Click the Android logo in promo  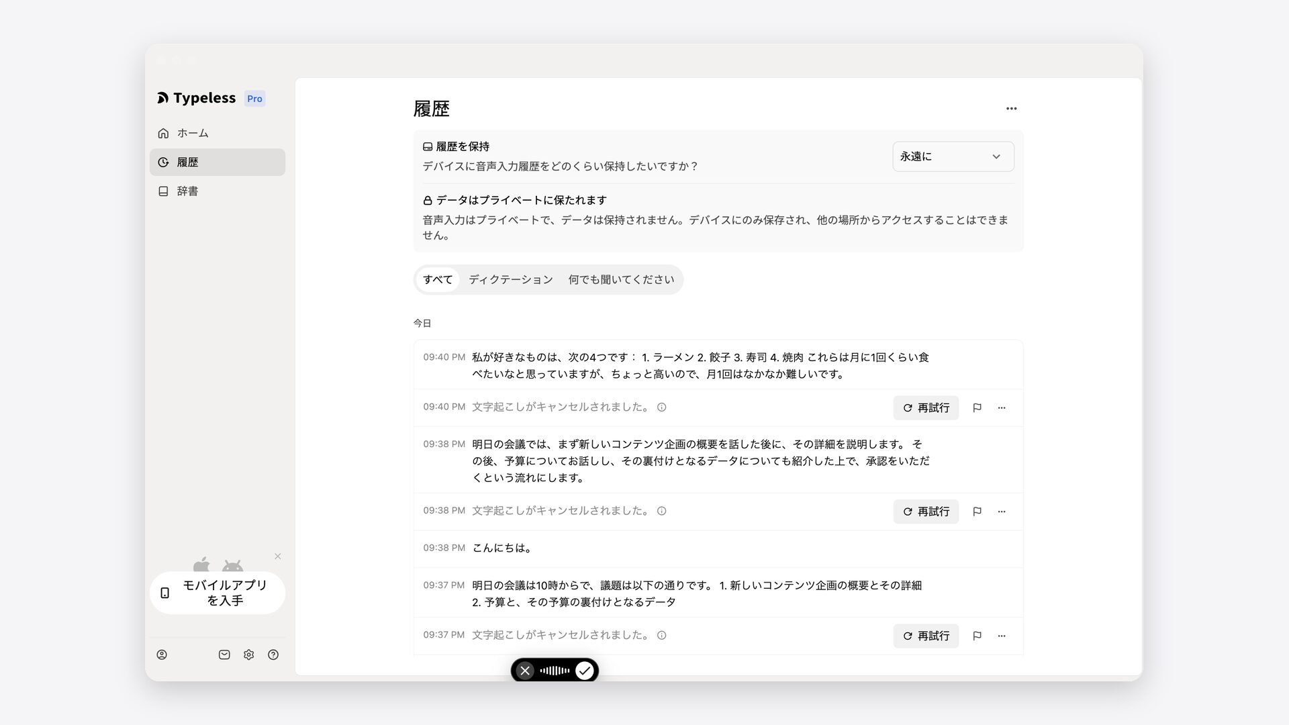click(x=232, y=566)
